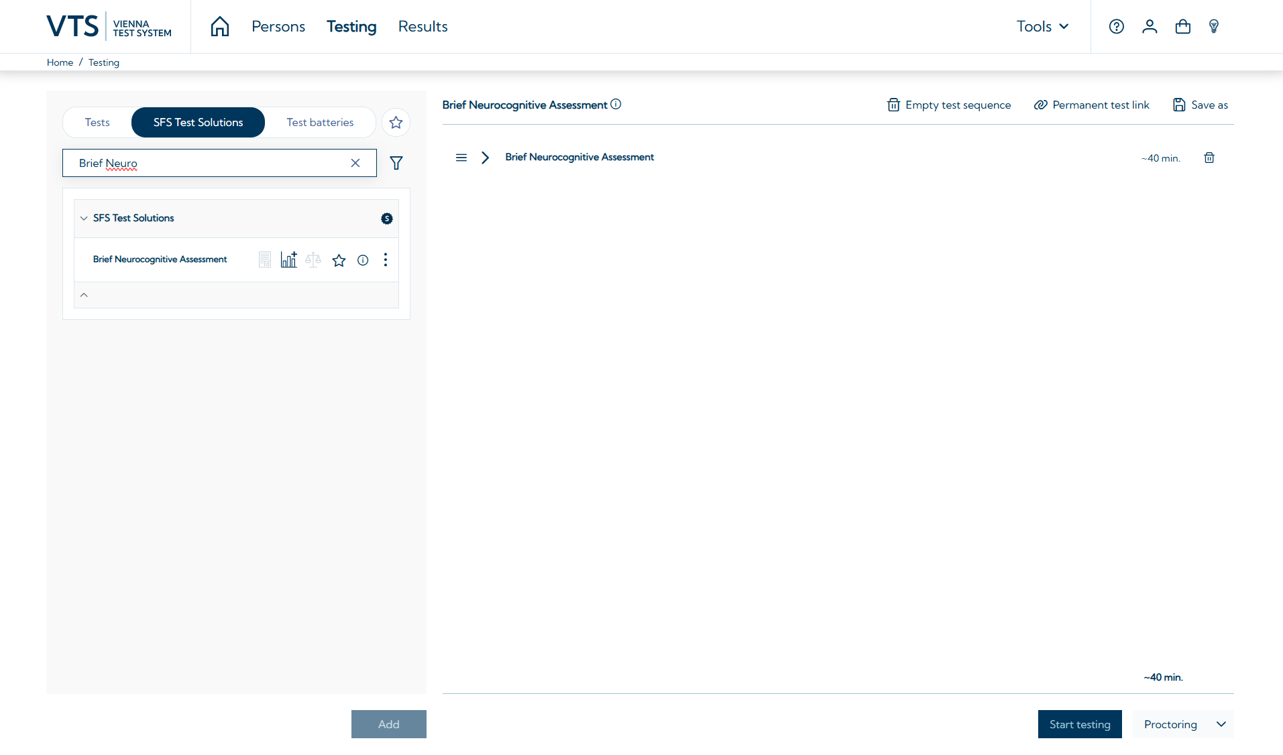Open the Proctoring dropdown
This screenshot has height=755, width=1283.
1184,724
